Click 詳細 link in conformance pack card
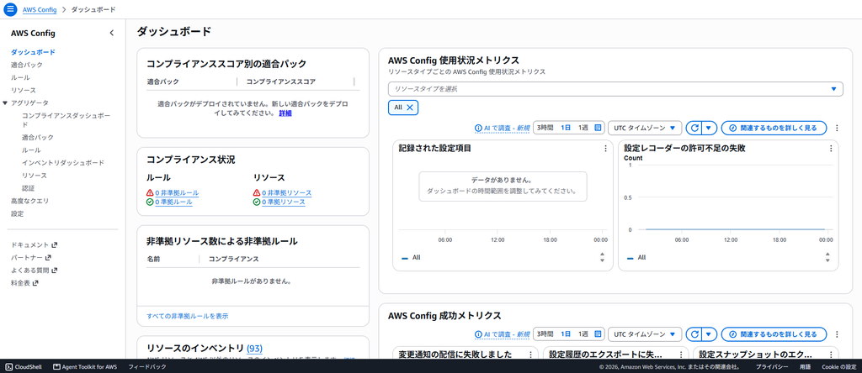Viewport: 862px width, 373px height. pyautogui.click(x=285, y=113)
